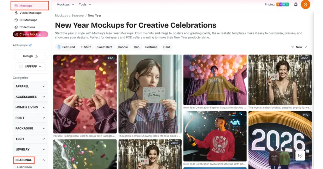Select Halloween under Seasonal
Screen dimensions: 323x169
coord(25,167)
